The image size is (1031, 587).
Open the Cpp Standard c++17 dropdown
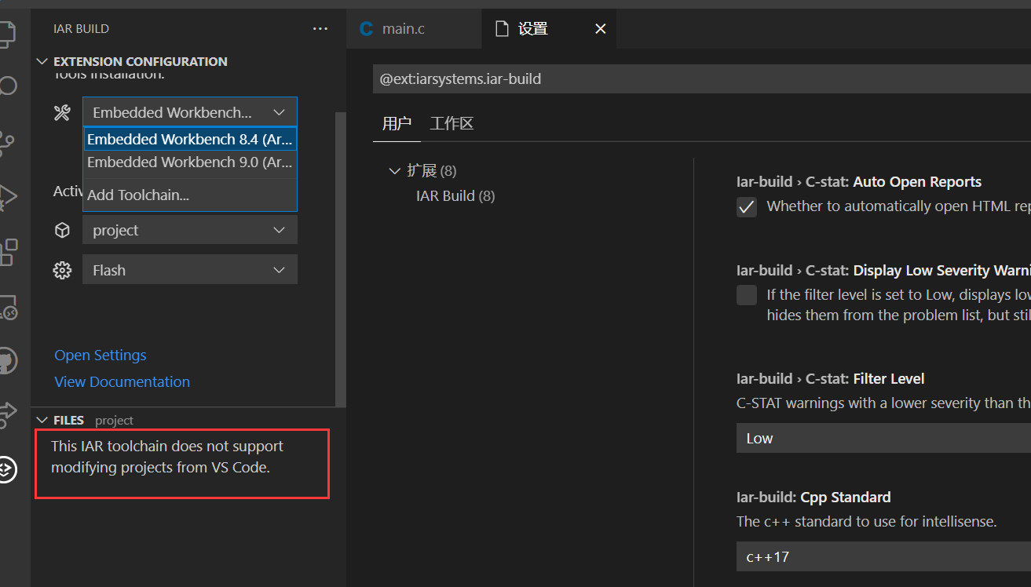(883, 557)
